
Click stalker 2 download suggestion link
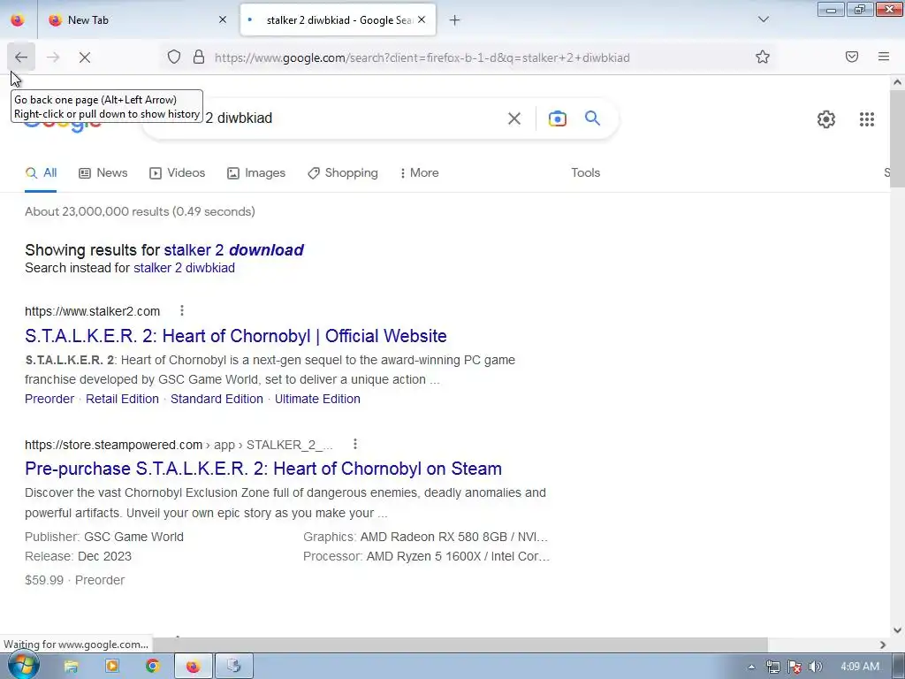click(x=233, y=250)
